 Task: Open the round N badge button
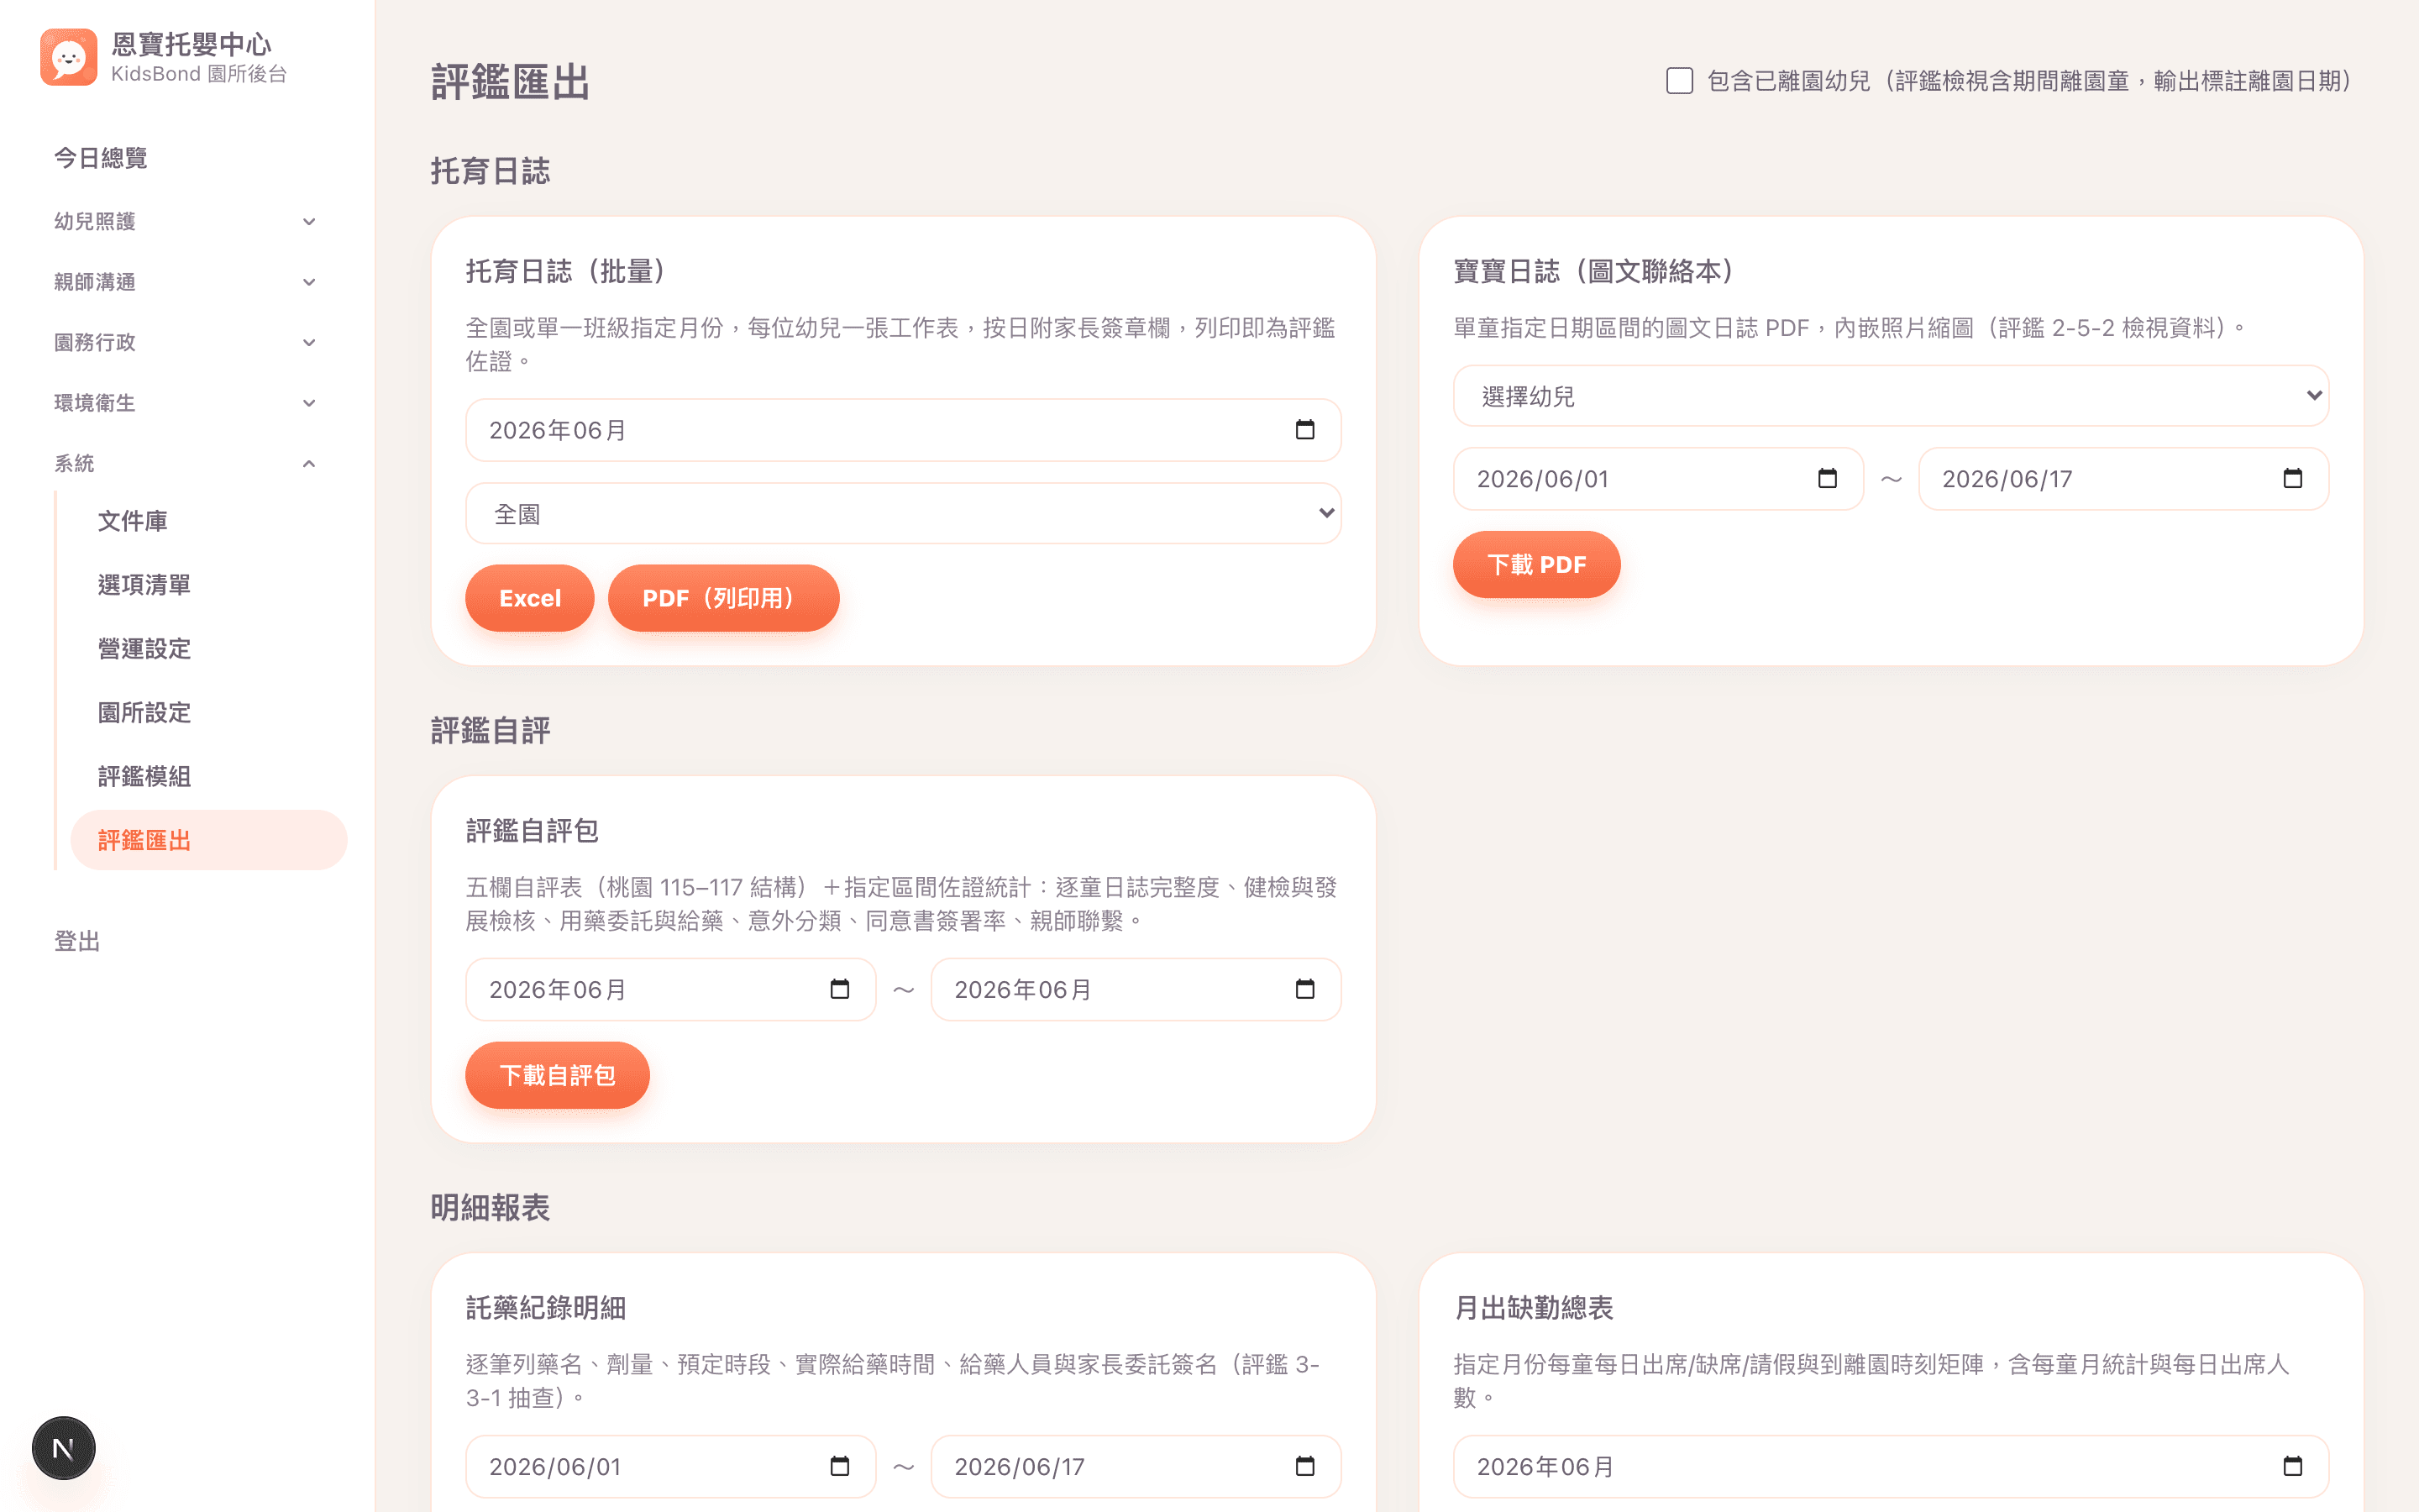tap(63, 1447)
